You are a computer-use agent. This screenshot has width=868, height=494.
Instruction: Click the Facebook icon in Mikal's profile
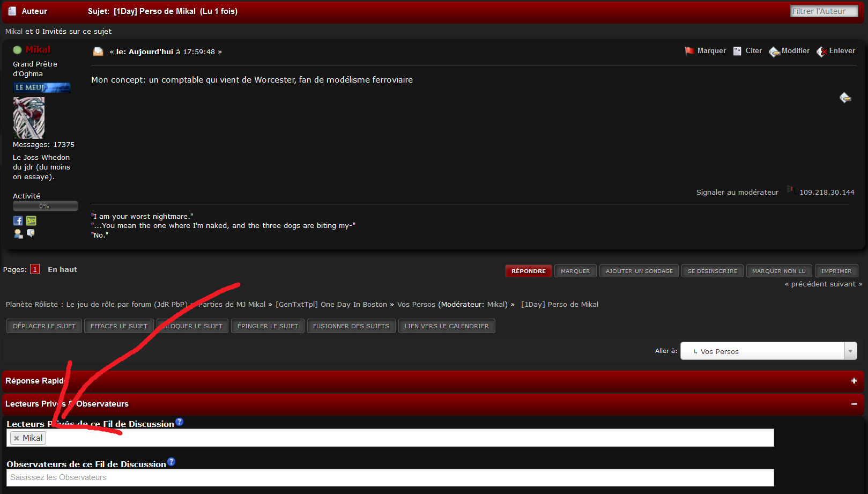click(x=18, y=221)
